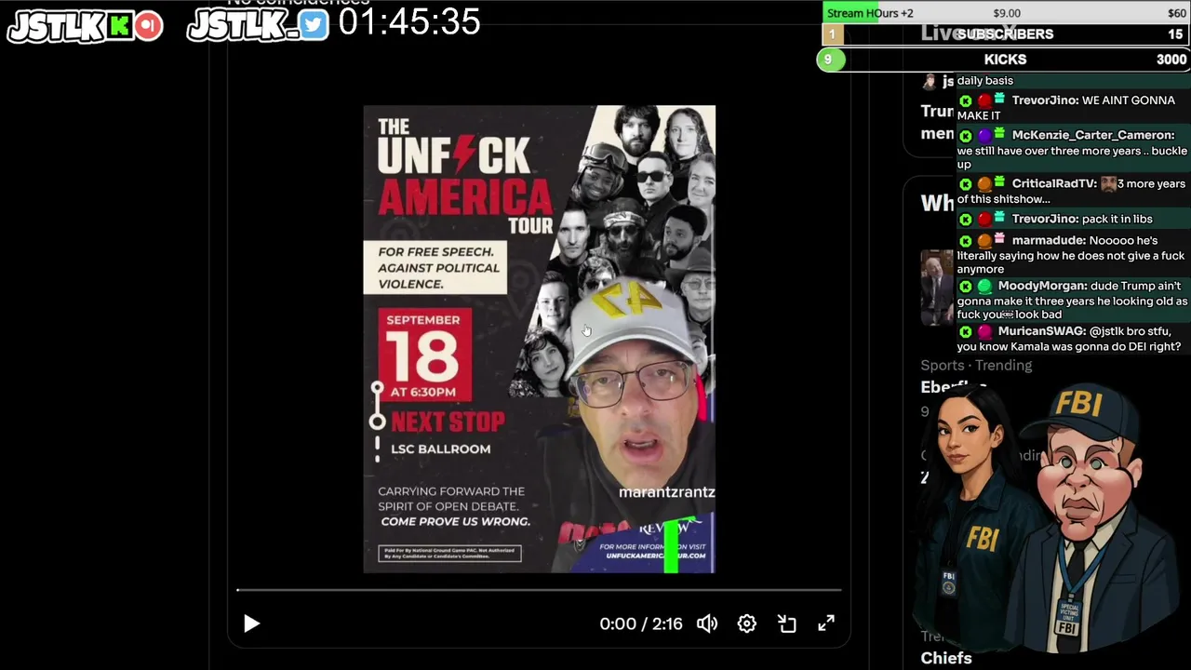Click the green circle badge by MoodyMorgan
Image resolution: width=1191 pixels, height=670 pixels.
pyautogui.click(x=984, y=286)
